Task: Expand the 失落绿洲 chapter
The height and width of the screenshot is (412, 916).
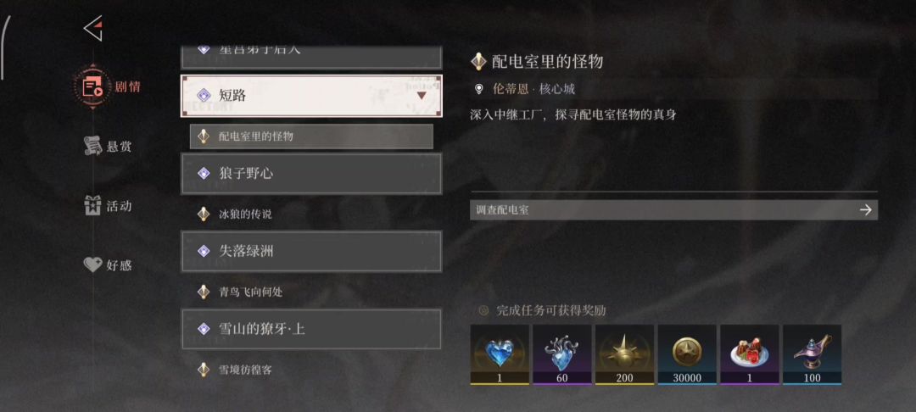Action: click(311, 251)
